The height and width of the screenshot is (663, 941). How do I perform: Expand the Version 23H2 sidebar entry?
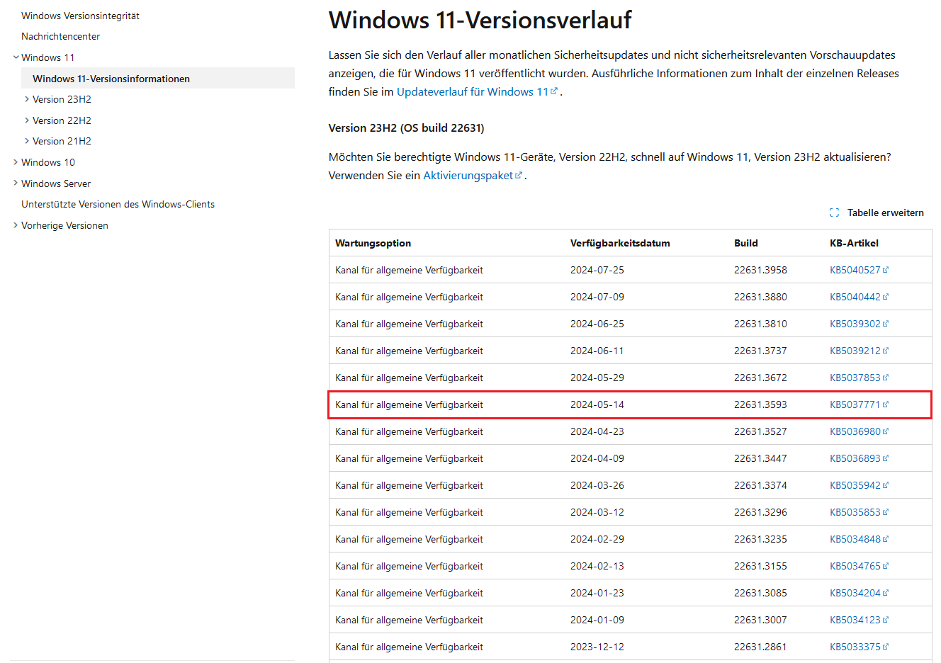(x=27, y=99)
